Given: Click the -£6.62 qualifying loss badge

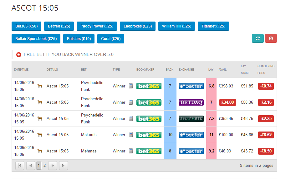Looking at the screenshot, I should click(266, 135).
